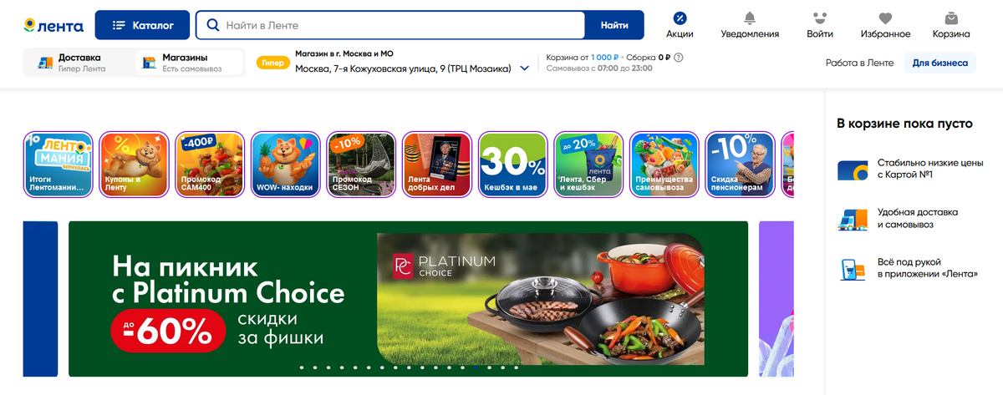Expand the store address chevron

point(524,68)
